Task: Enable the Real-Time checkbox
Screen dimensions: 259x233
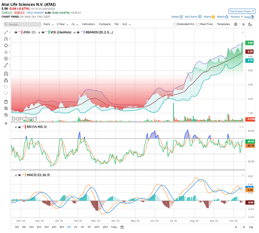Action: click(x=198, y=24)
